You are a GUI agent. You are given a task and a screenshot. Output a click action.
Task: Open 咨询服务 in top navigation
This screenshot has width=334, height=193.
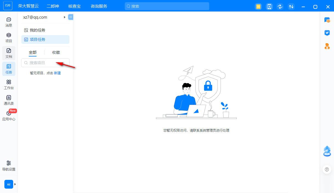point(99,6)
